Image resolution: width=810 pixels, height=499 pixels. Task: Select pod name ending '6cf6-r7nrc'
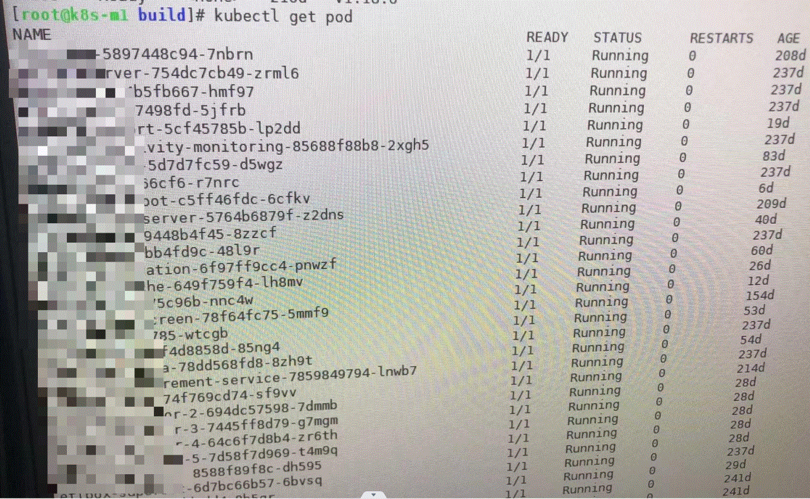191,182
